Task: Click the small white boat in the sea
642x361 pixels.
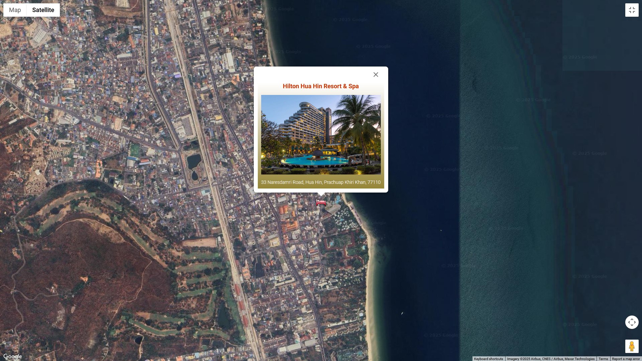Action: (402, 313)
